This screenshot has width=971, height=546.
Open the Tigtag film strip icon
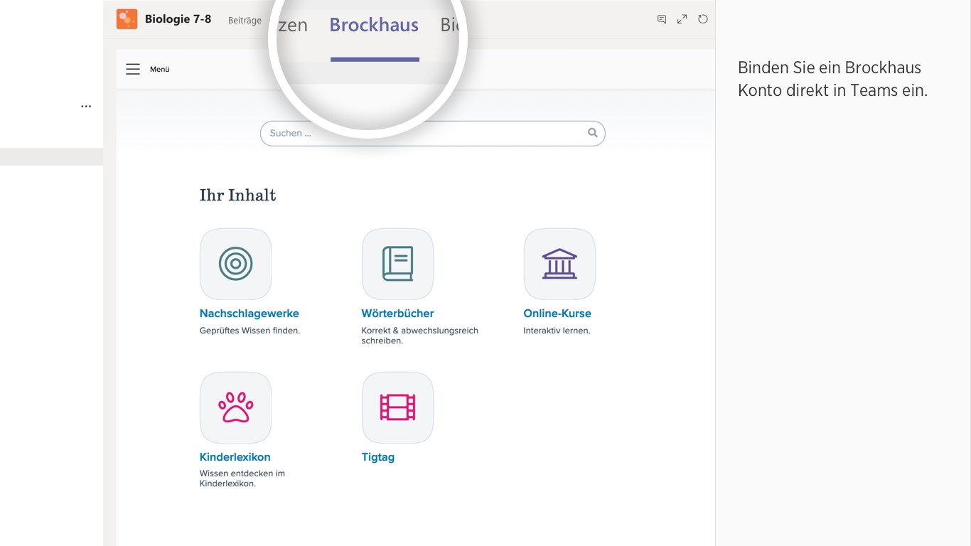pos(397,407)
